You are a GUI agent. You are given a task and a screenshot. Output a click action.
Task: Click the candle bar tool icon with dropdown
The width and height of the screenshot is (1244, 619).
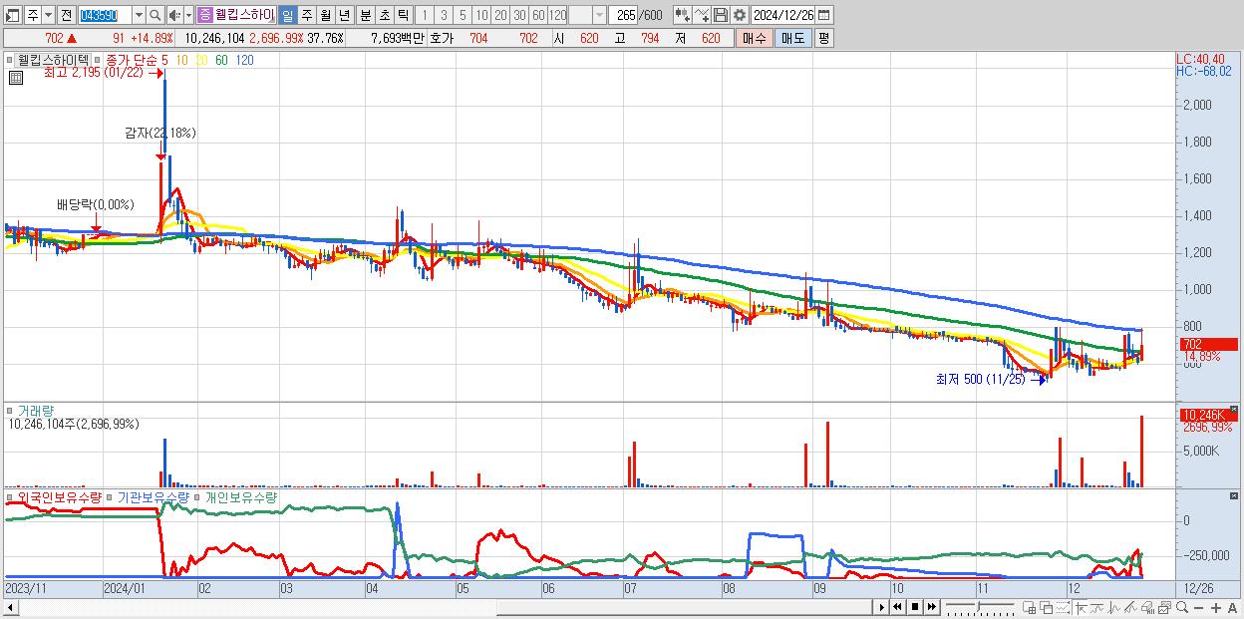tap(683, 15)
